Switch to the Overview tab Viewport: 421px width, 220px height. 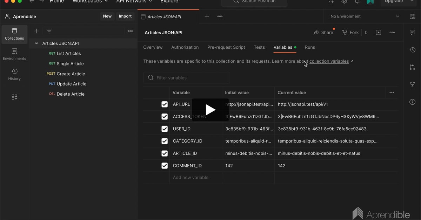coord(153,47)
